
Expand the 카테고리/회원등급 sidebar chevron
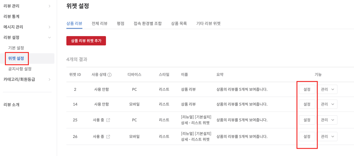49,79
